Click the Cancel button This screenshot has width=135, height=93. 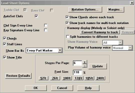point(62,88)
